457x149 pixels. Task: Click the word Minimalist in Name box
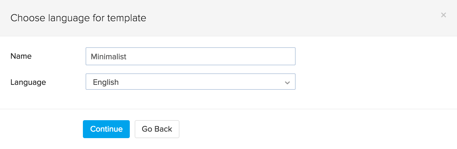pyautogui.click(x=109, y=57)
